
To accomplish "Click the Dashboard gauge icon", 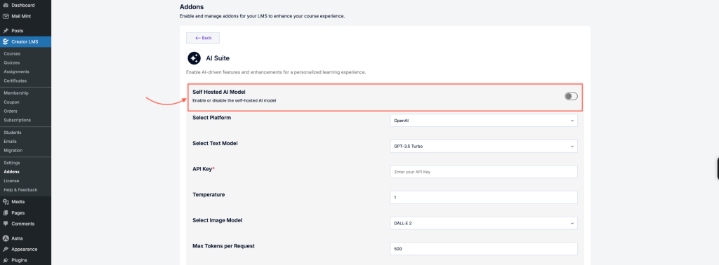I will pyautogui.click(x=6, y=5).
